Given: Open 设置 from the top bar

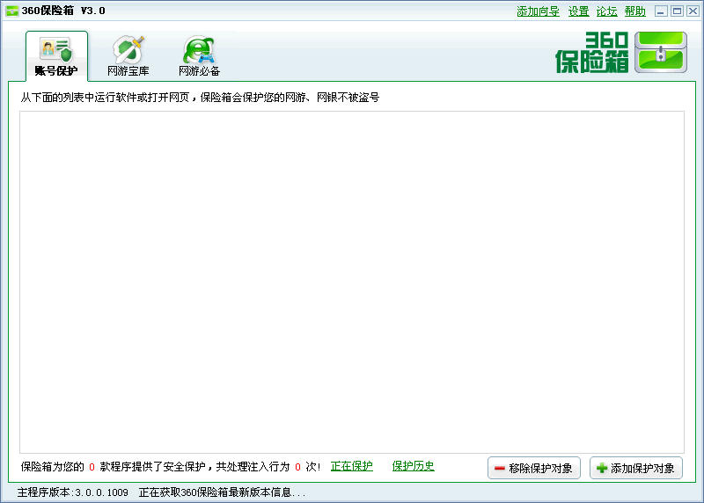Looking at the screenshot, I should [578, 11].
